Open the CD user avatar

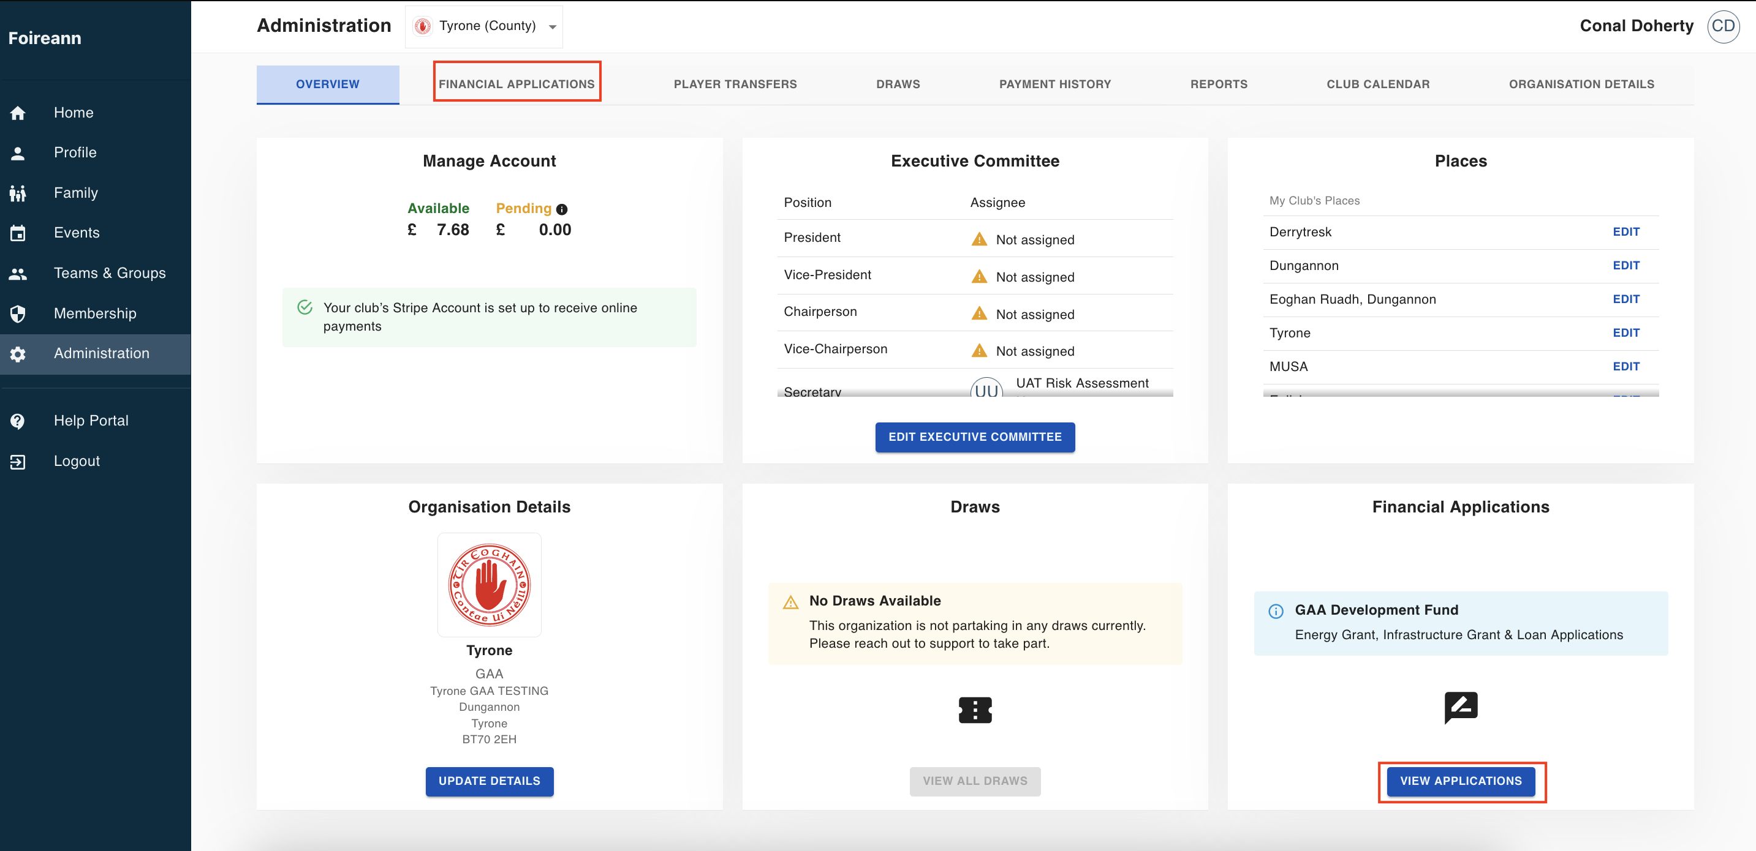[1722, 26]
